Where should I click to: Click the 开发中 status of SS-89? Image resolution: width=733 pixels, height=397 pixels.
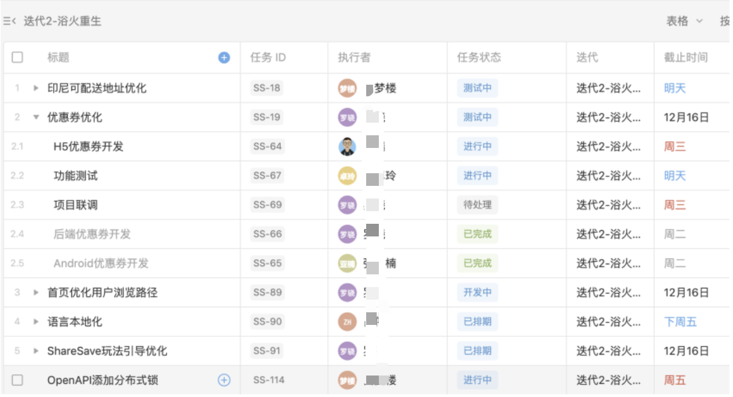pos(477,293)
